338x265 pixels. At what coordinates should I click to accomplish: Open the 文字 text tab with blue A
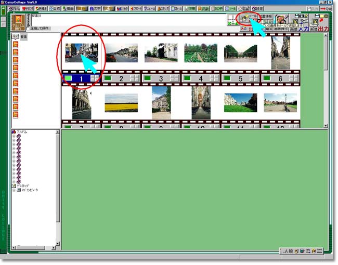pos(95,9)
